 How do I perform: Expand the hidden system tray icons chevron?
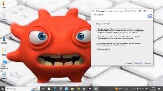pyautogui.click(x=132, y=89)
